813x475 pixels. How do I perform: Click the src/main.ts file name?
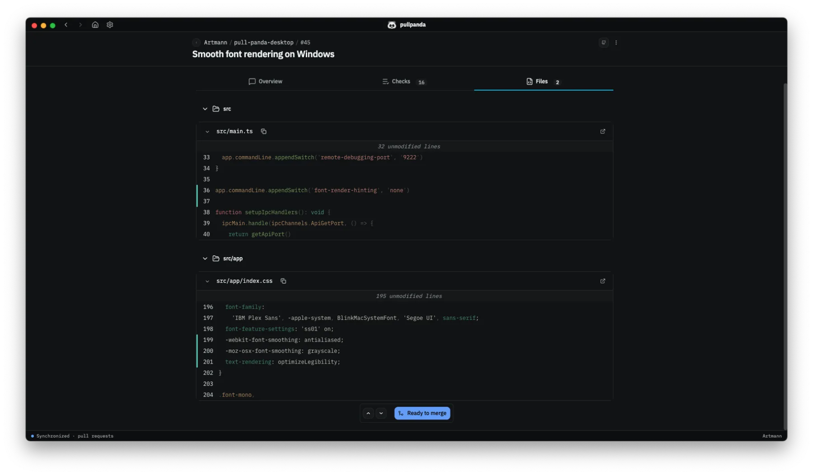pos(234,131)
